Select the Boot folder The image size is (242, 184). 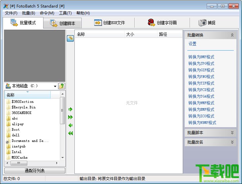pyautogui.click(x=13, y=129)
